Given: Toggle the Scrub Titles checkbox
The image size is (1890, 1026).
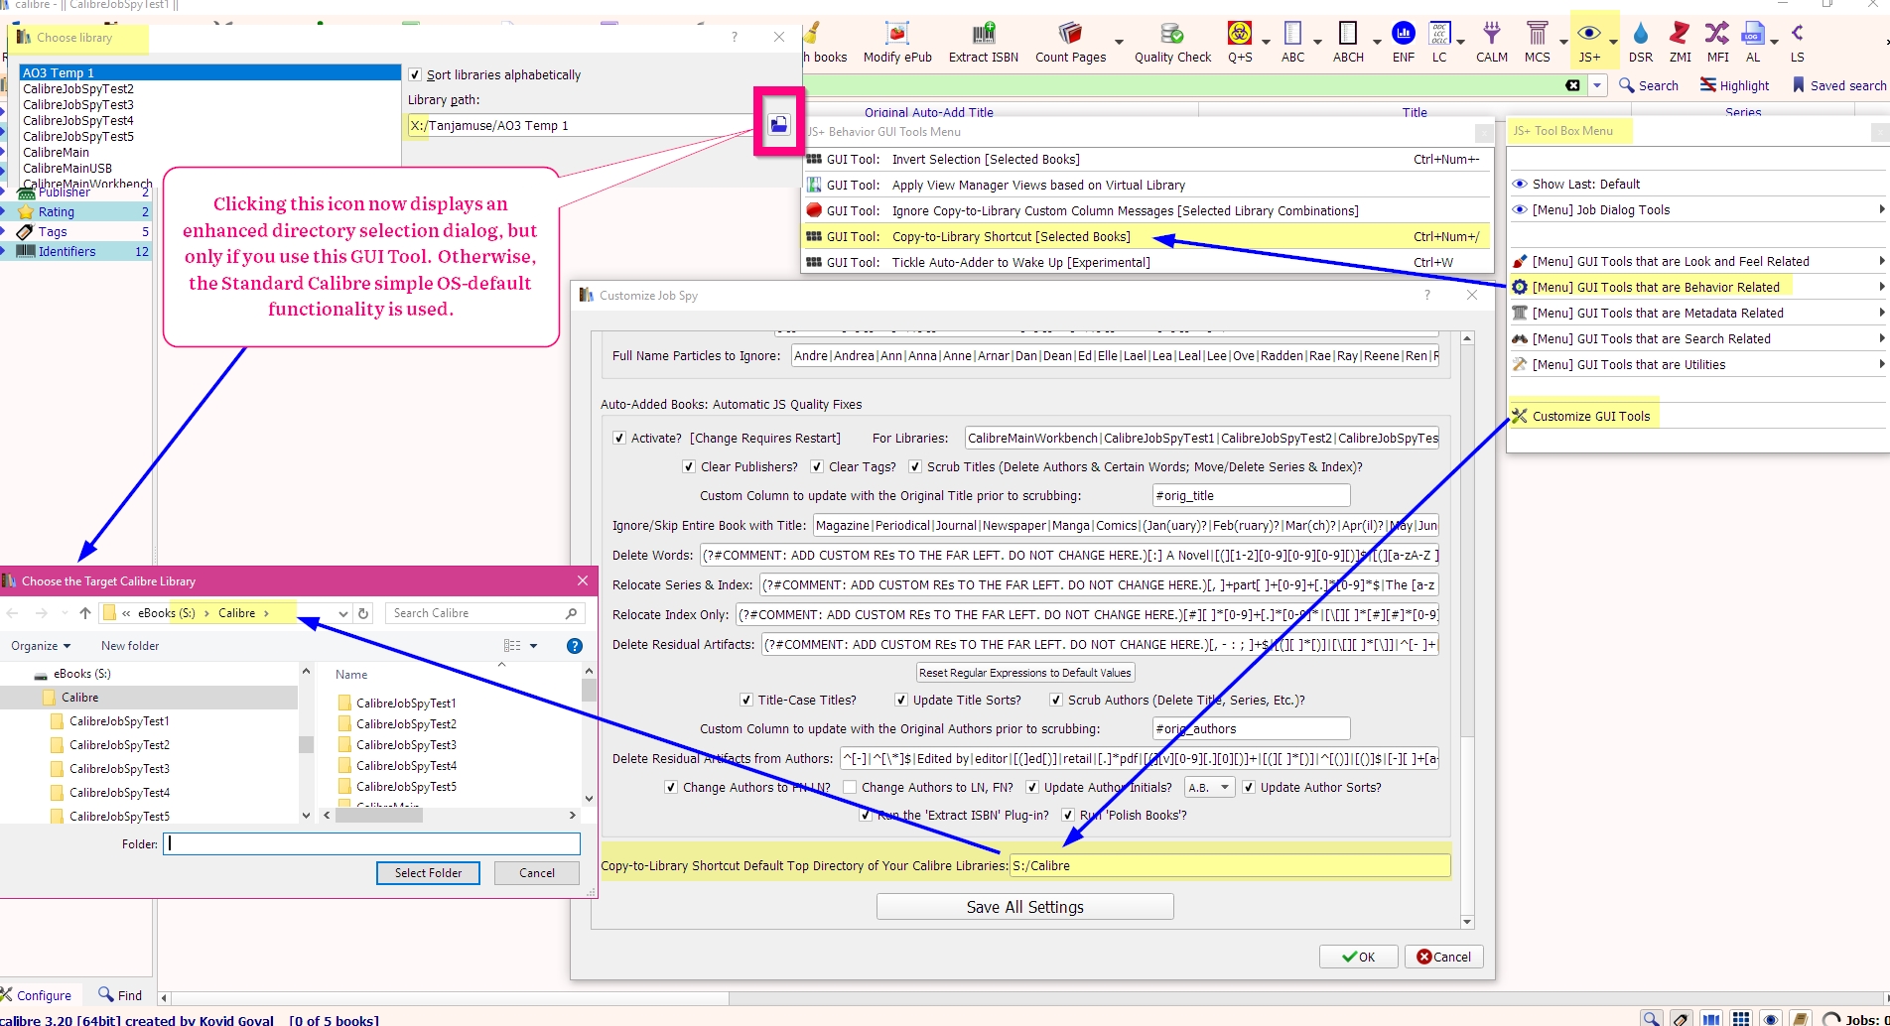Looking at the screenshot, I should (915, 466).
